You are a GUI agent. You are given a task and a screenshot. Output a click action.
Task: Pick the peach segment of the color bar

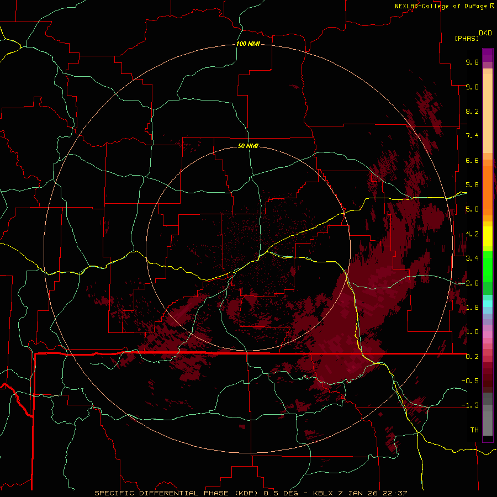click(488, 111)
